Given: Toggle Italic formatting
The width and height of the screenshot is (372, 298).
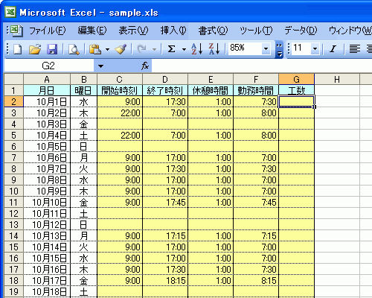Looking at the screenshot, I should (333, 49).
